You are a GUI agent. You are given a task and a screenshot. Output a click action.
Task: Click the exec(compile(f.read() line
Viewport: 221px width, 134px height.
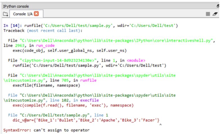tap(73, 105)
